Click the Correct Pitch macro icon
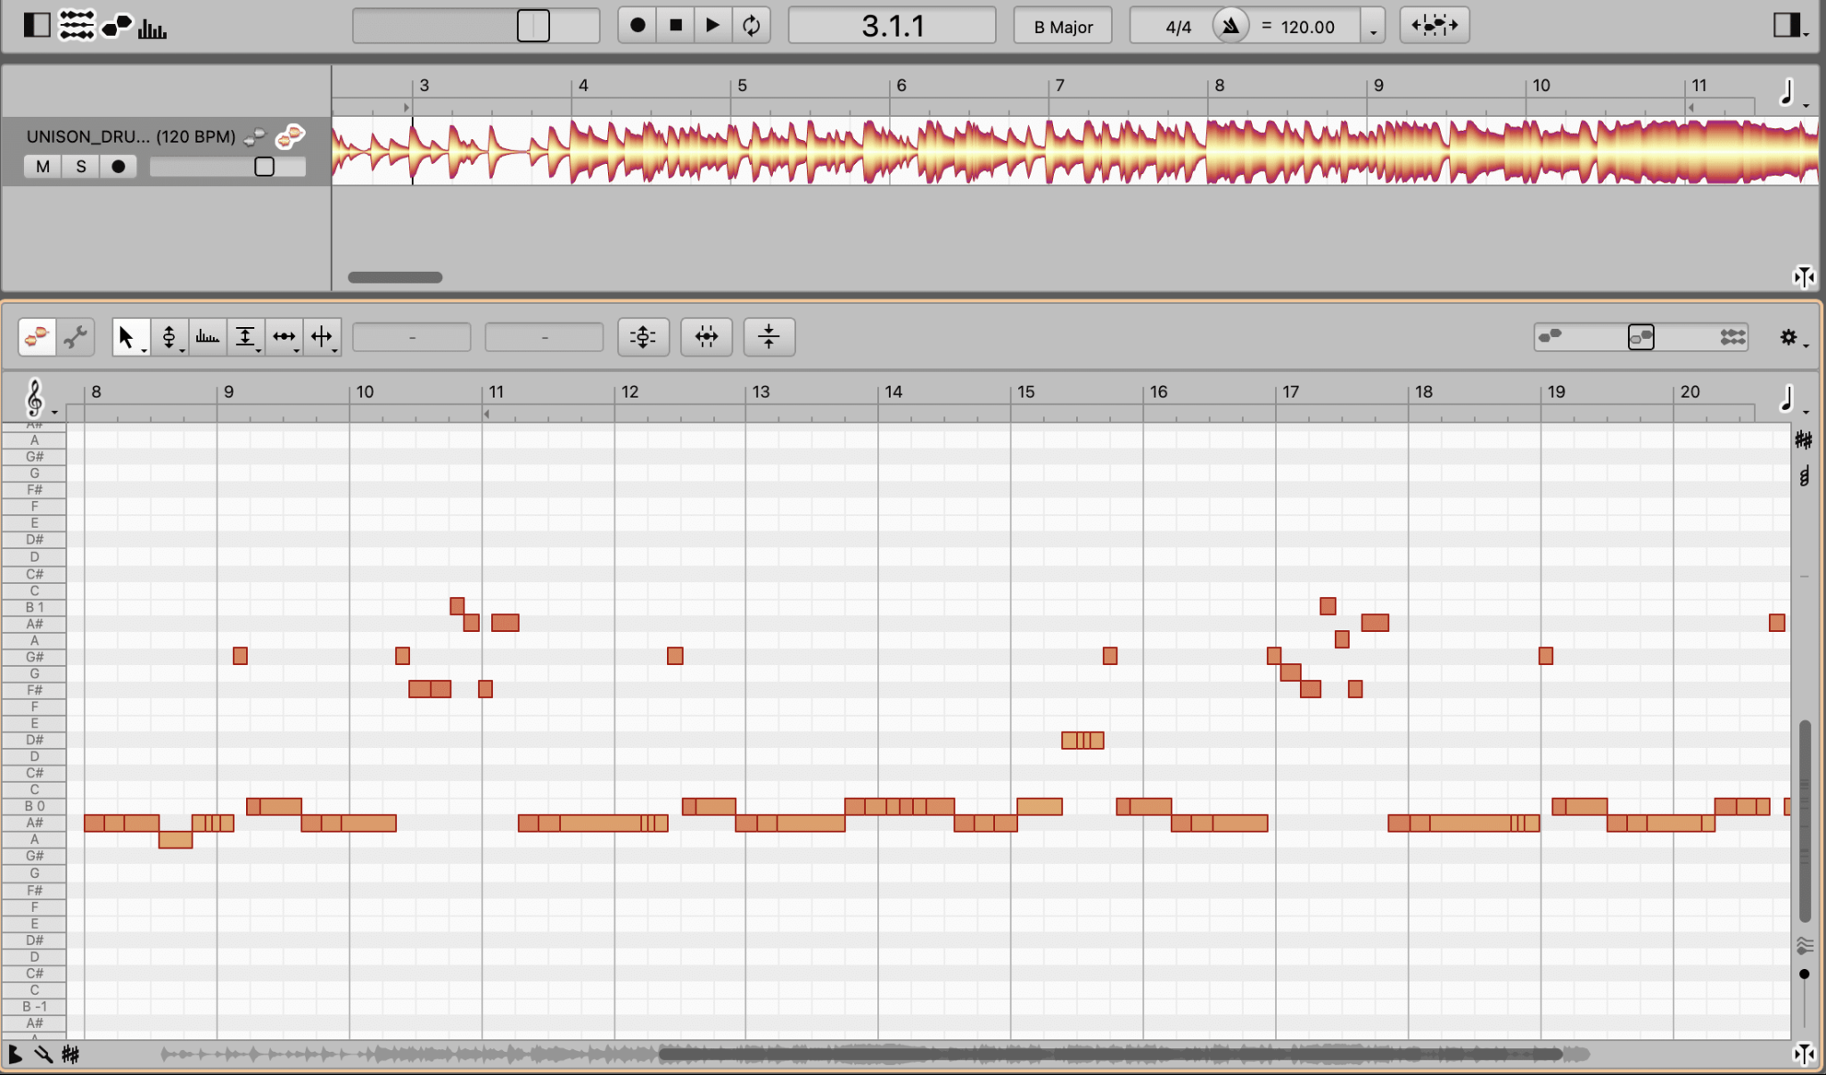 643,337
